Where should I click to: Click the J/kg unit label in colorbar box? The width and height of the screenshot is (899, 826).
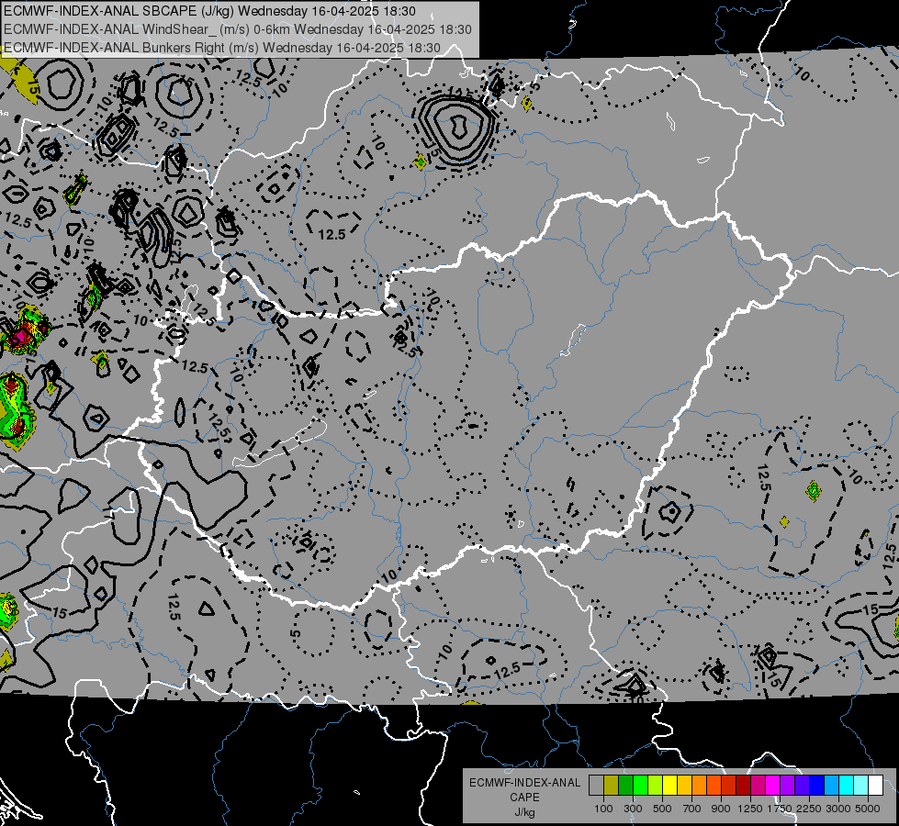pos(524,812)
